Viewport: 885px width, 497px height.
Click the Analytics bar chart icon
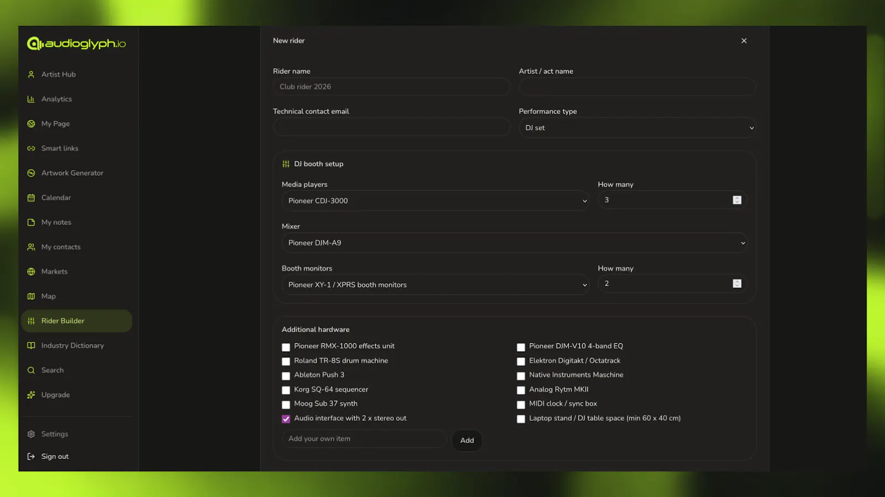click(x=31, y=99)
